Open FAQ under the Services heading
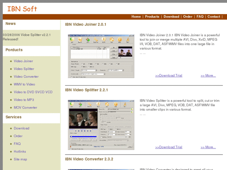Screen dimensions: 227x170 click(17, 144)
